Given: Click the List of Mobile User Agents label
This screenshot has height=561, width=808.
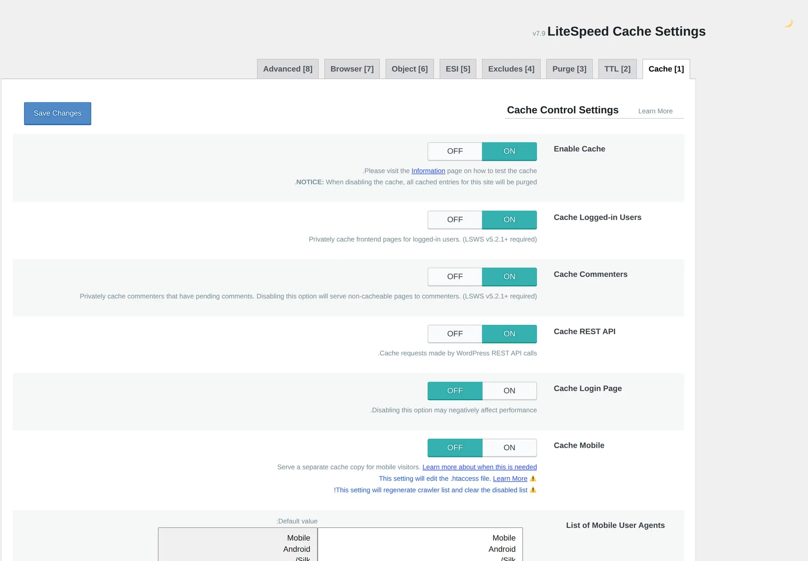Looking at the screenshot, I should [x=615, y=525].
